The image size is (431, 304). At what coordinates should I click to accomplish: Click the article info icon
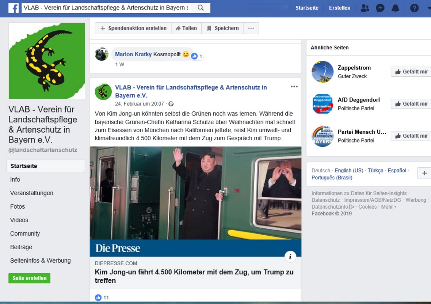tap(290, 257)
